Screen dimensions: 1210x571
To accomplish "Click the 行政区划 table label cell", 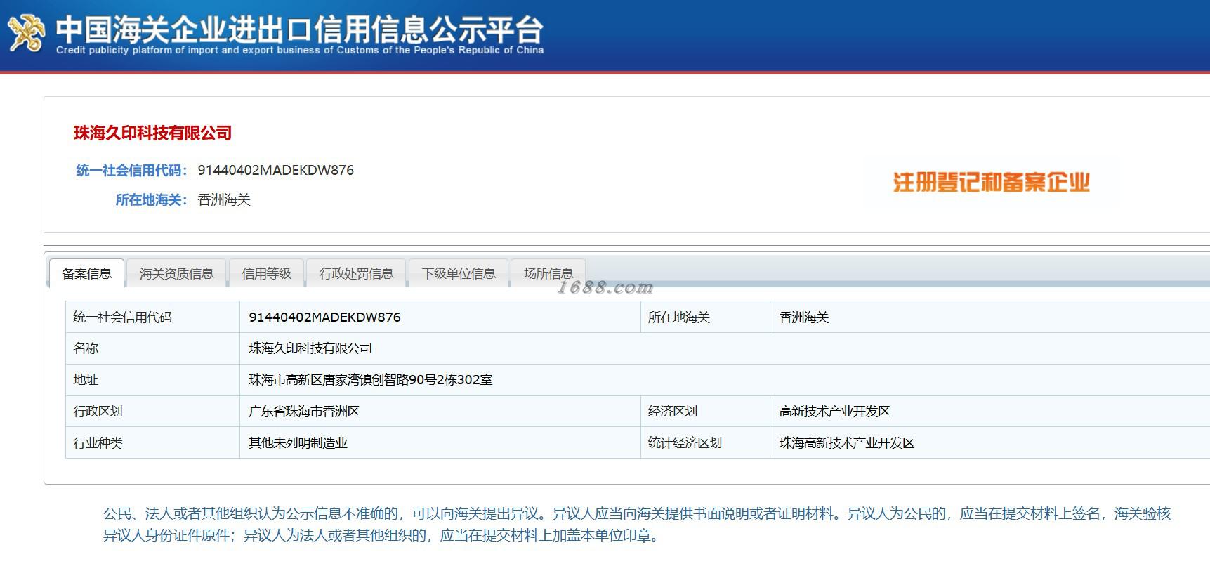I will coord(152,412).
